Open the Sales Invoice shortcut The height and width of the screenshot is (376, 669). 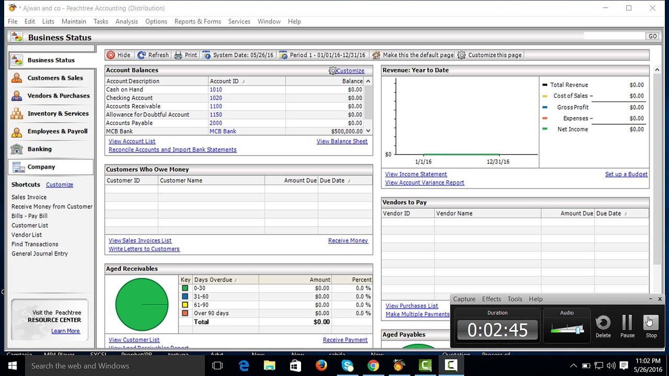tap(29, 197)
